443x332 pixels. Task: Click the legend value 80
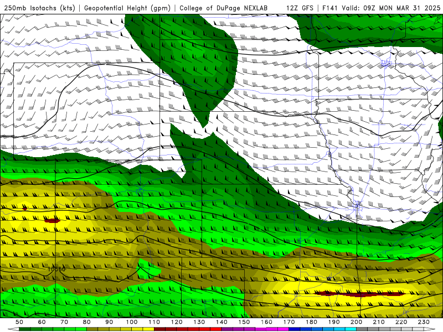tap(87, 322)
